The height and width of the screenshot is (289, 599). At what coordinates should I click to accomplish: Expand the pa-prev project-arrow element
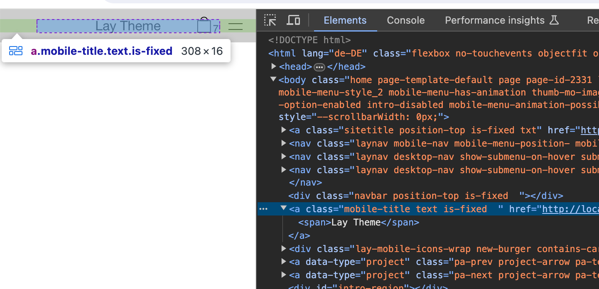(x=283, y=262)
